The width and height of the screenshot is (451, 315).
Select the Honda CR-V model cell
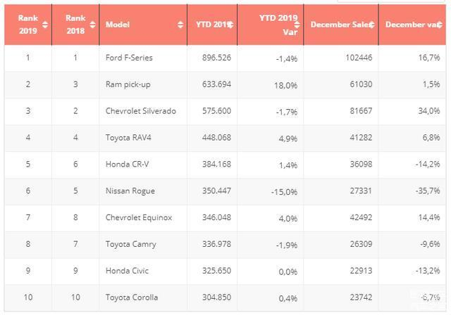(127, 165)
